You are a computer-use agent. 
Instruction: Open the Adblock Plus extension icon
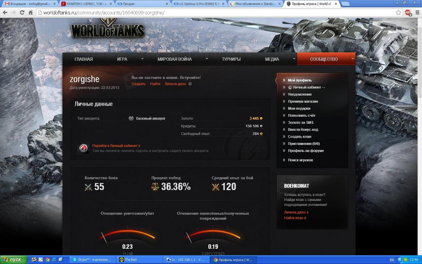pos(408,13)
